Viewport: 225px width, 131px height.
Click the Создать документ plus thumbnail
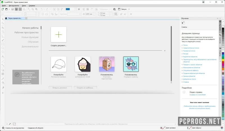tap(58, 35)
